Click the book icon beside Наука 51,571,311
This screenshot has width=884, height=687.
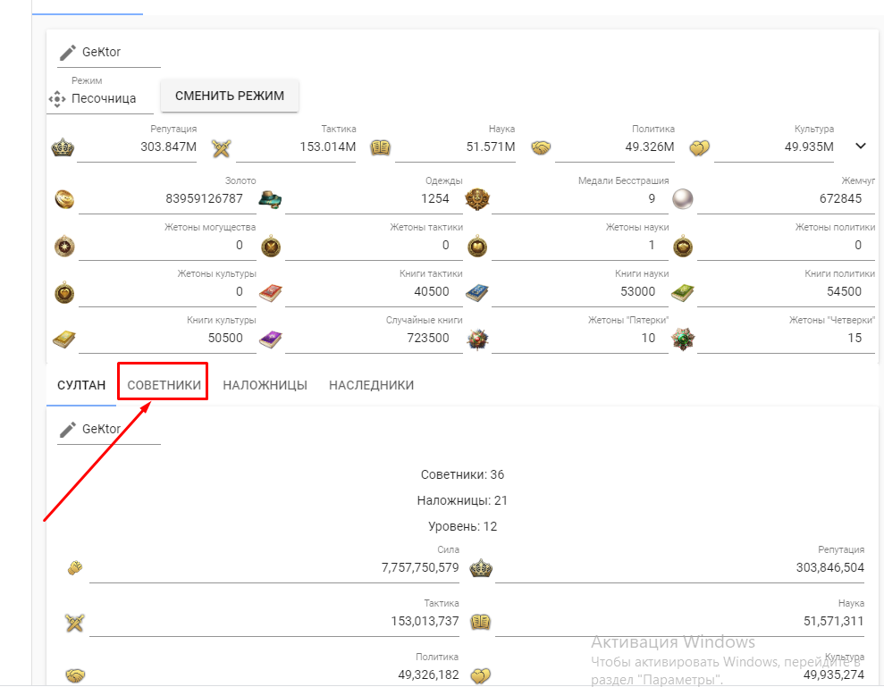coord(480,622)
